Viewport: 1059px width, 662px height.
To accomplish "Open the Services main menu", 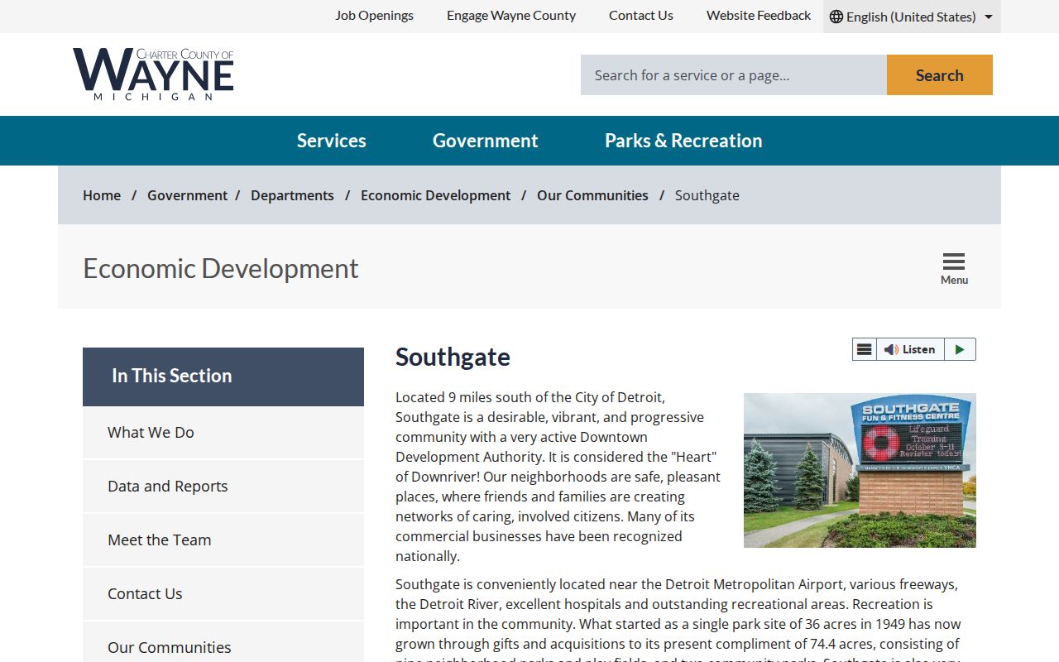I will [332, 141].
